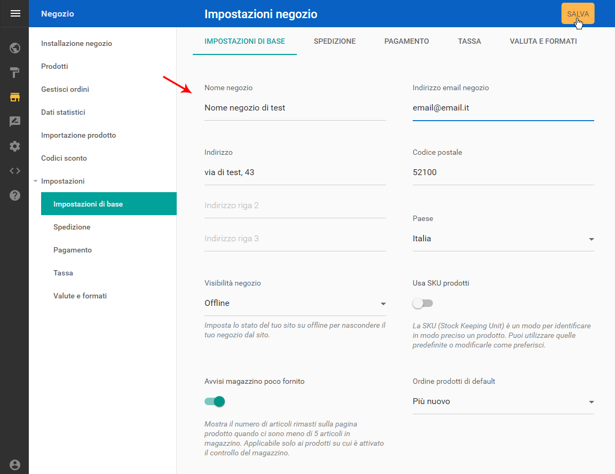Select Pagamento submenu item in sidebar
This screenshot has width=615, height=474.
click(73, 250)
